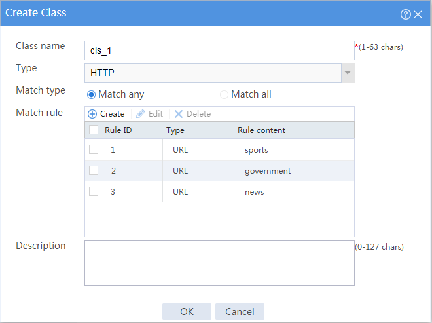Toggle the select-all checkbox in header
The height and width of the screenshot is (323, 432).
[x=94, y=130]
